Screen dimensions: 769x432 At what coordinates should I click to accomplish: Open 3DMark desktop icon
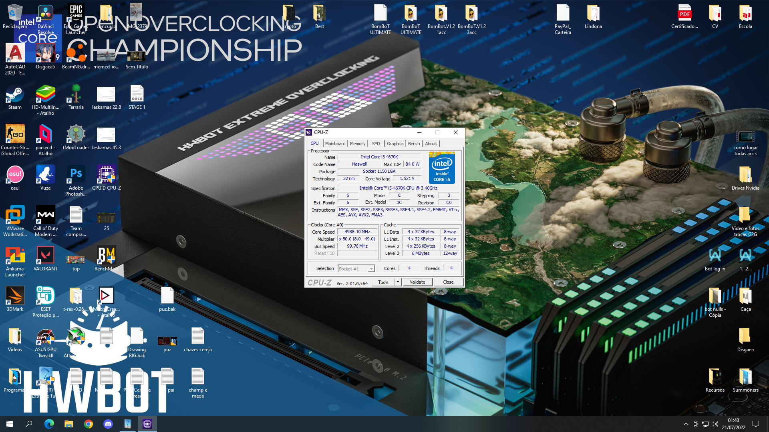tap(15, 299)
